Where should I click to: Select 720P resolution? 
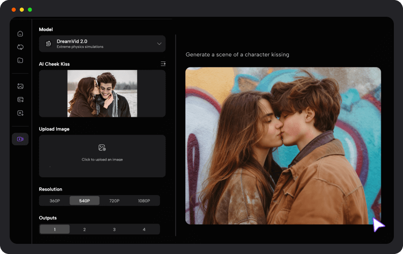point(114,201)
